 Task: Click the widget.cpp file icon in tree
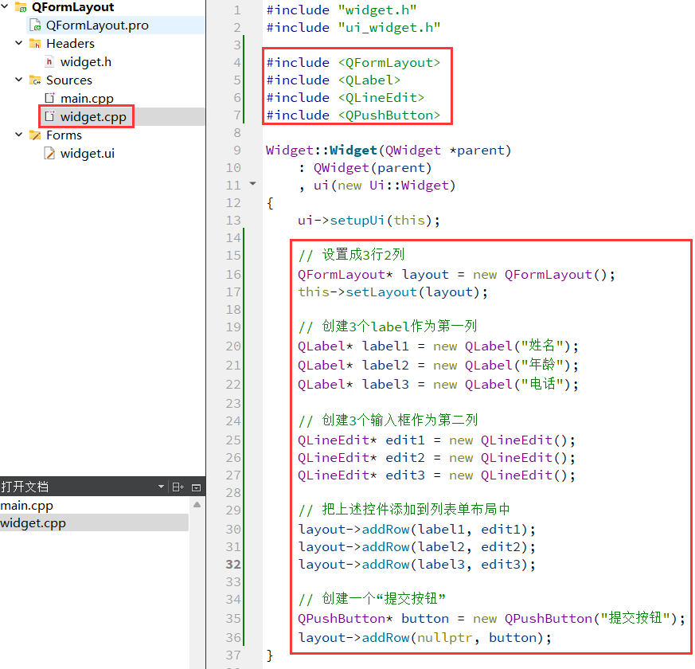49,116
